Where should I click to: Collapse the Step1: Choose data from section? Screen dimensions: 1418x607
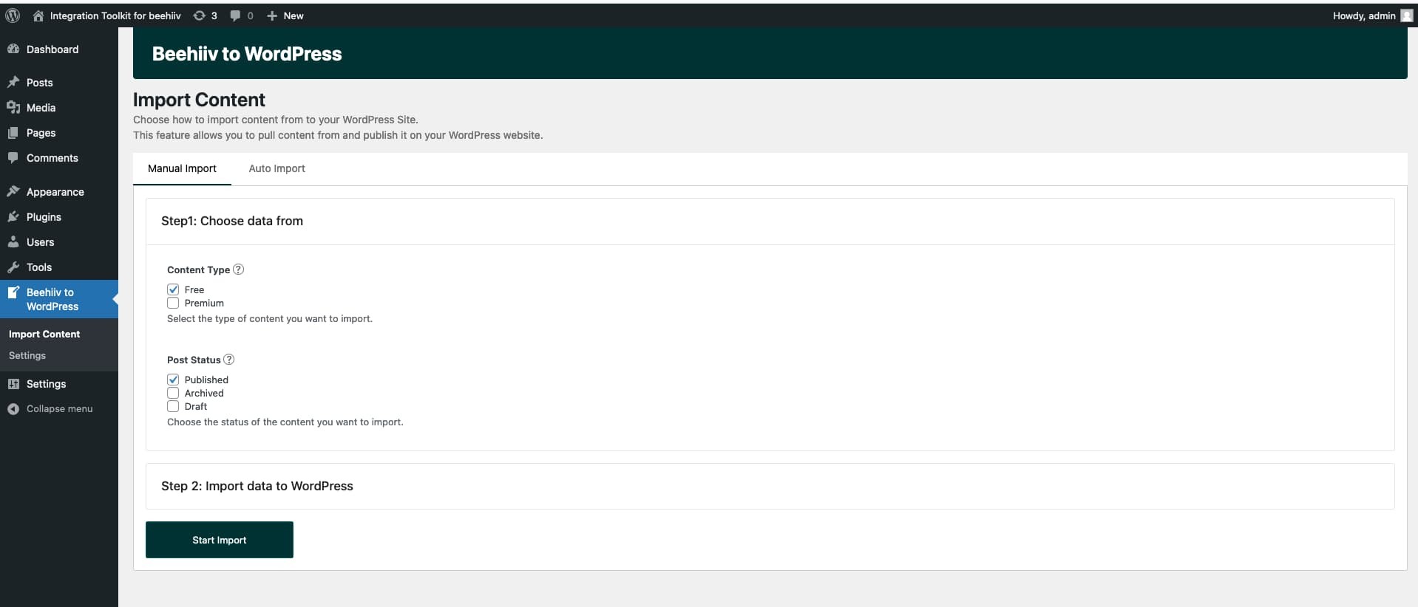(x=232, y=221)
